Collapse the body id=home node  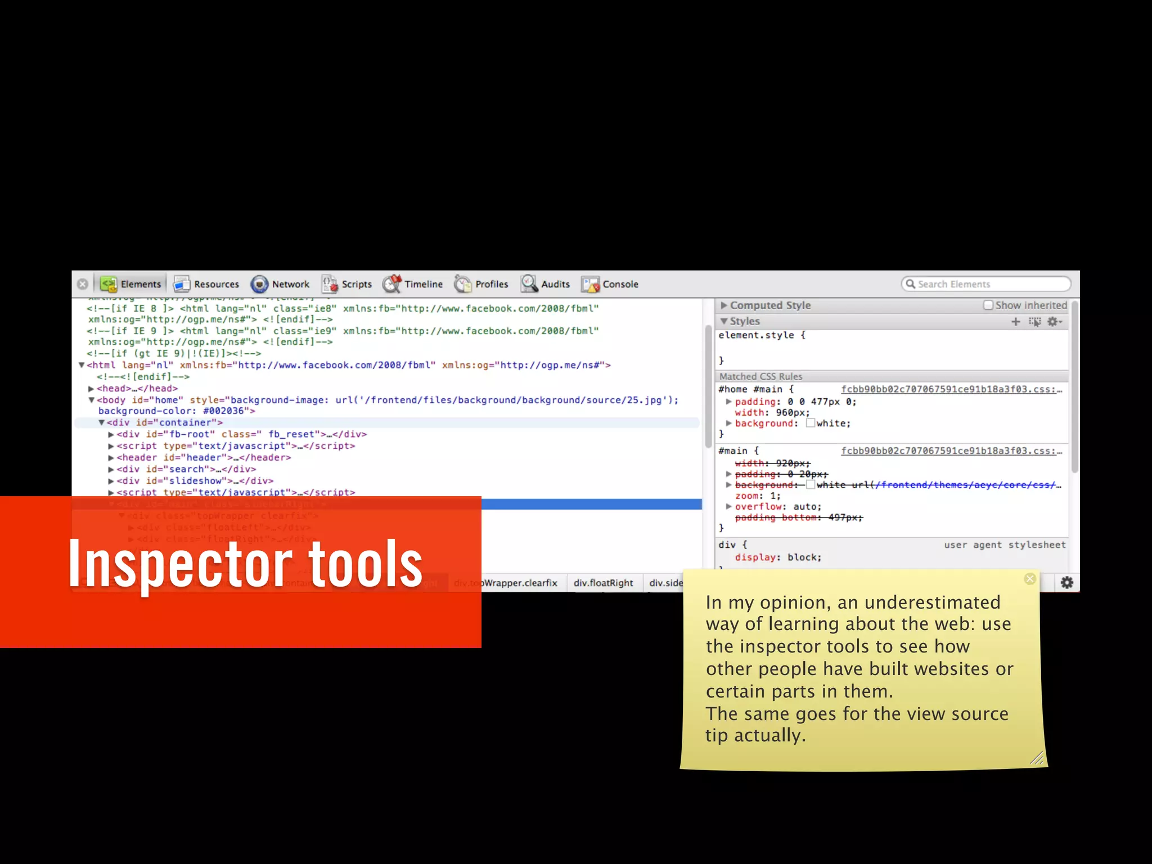(x=91, y=400)
